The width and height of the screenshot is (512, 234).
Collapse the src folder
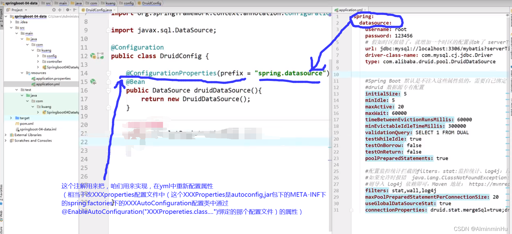coord(11,27)
